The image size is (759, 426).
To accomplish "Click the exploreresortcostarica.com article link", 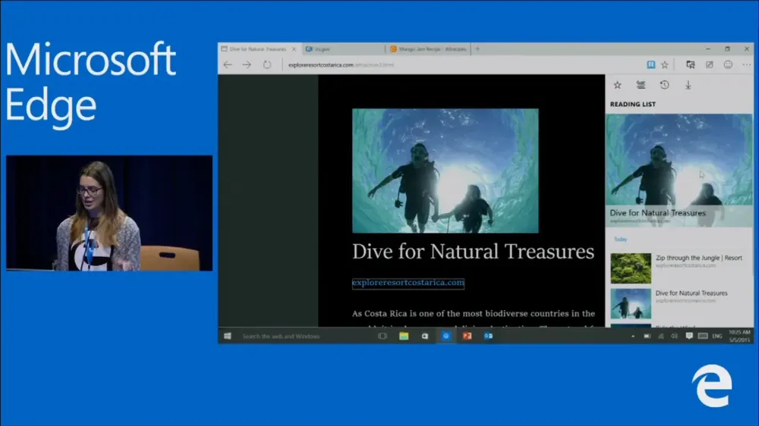I will (x=408, y=283).
